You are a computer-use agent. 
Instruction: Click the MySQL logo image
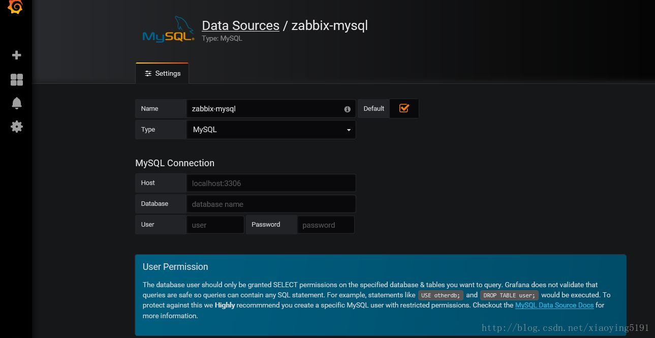point(168,29)
